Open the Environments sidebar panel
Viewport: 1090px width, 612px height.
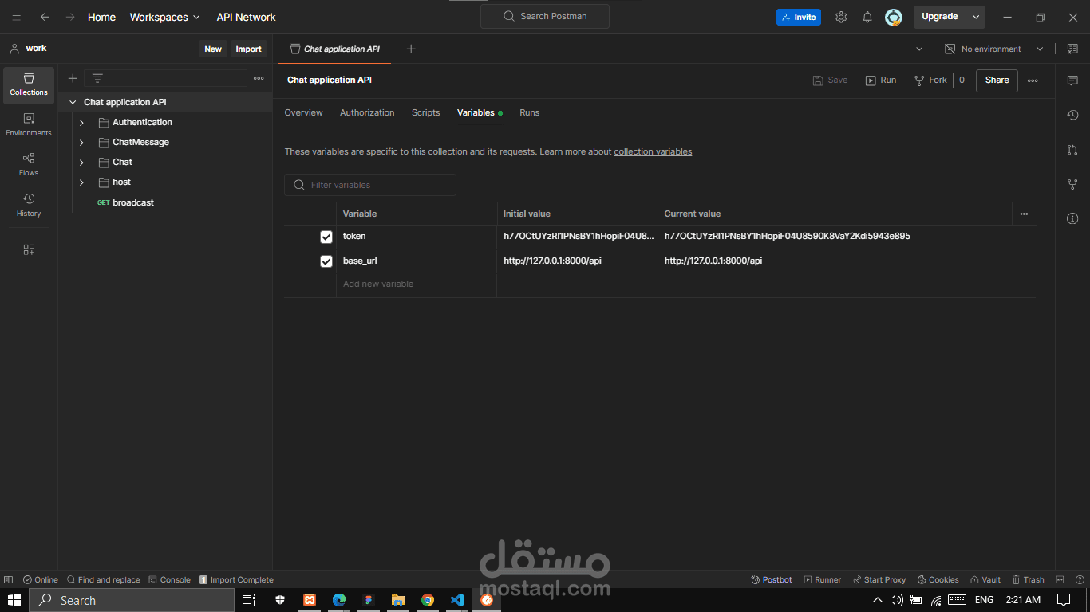(x=29, y=125)
